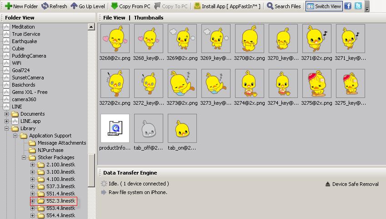Select the productInfo file icon
386x219 pixels.
tap(115, 128)
